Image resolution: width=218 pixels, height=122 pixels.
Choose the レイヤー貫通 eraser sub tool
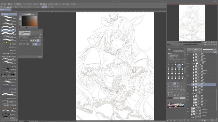(x=9, y=33)
